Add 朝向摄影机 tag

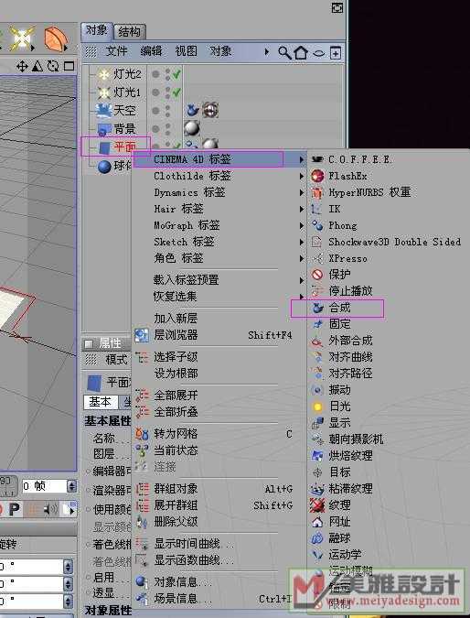tap(347, 439)
